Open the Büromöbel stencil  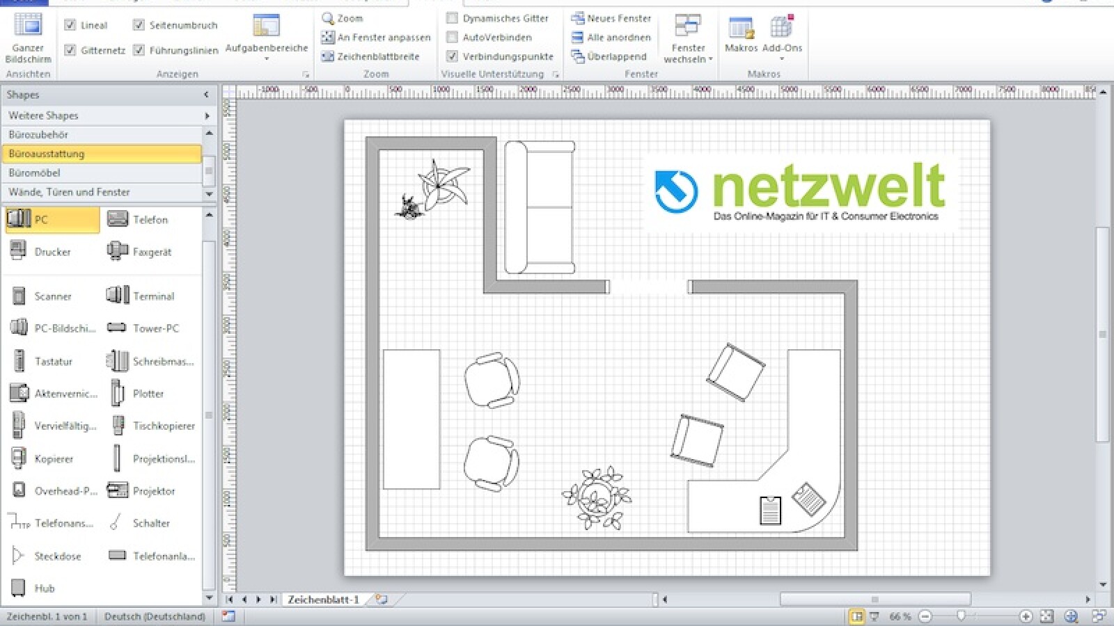pos(102,172)
